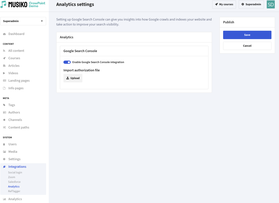Open Salesforce integration settings
This screenshot has height=203, width=279.
(14, 182)
